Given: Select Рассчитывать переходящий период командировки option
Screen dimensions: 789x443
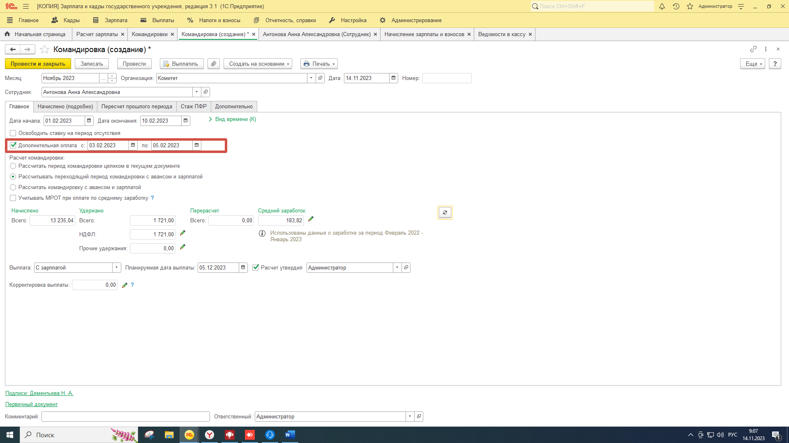Looking at the screenshot, I should click(x=13, y=177).
